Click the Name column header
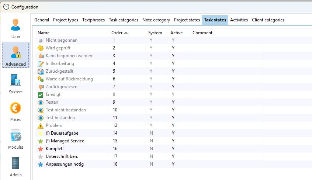 (x=44, y=33)
